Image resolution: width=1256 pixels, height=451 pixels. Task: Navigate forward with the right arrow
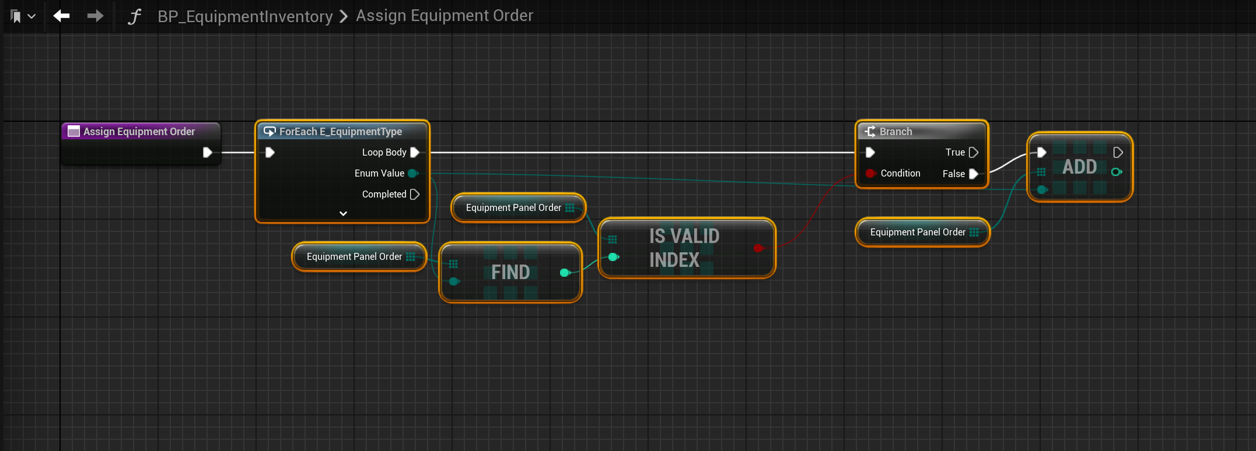tap(95, 16)
